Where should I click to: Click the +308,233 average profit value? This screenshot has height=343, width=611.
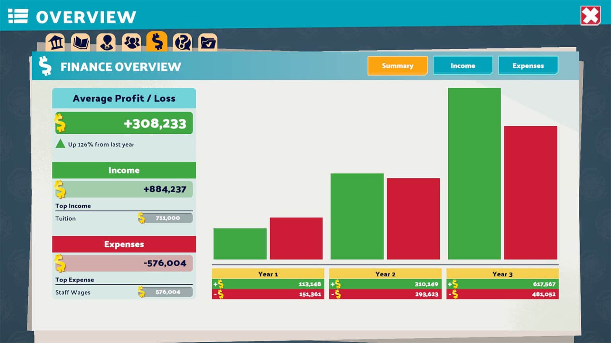click(x=155, y=123)
